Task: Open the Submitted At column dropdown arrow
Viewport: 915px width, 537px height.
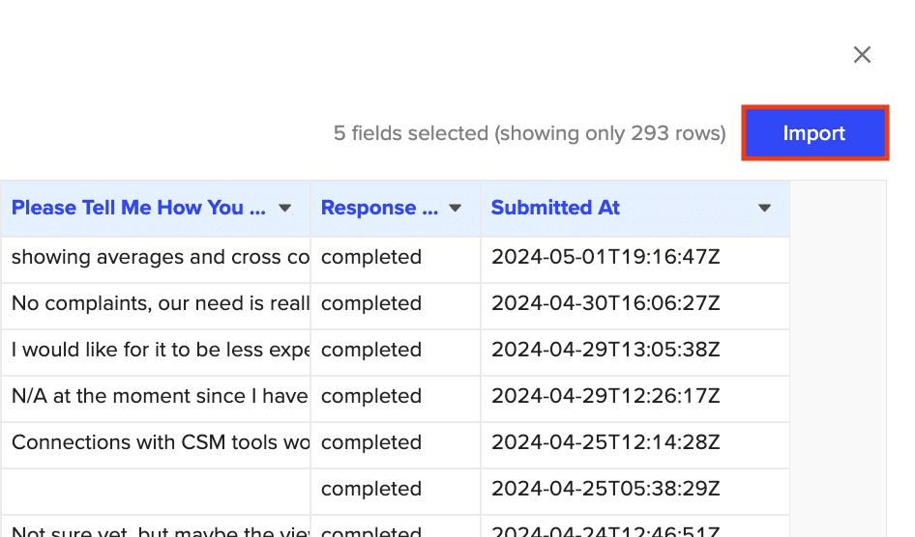Action: 765,209
